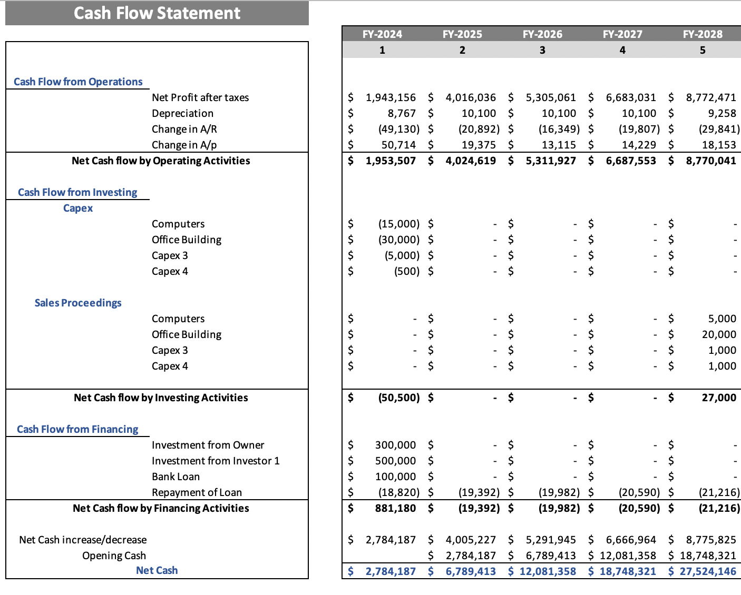Select the Cash Flow from Investing heading
Screen dimensions: 741x595
point(77,192)
